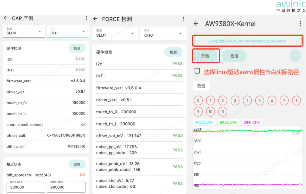The height and width of the screenshot is (194, 306).
Task: Toggle channel circle number 11
Action: (x=223, y=112)
